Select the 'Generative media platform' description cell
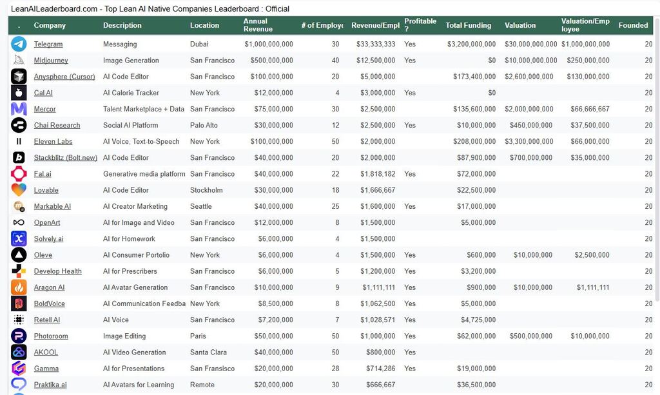This screenshot has height=395, width=660. pos(144,174)
